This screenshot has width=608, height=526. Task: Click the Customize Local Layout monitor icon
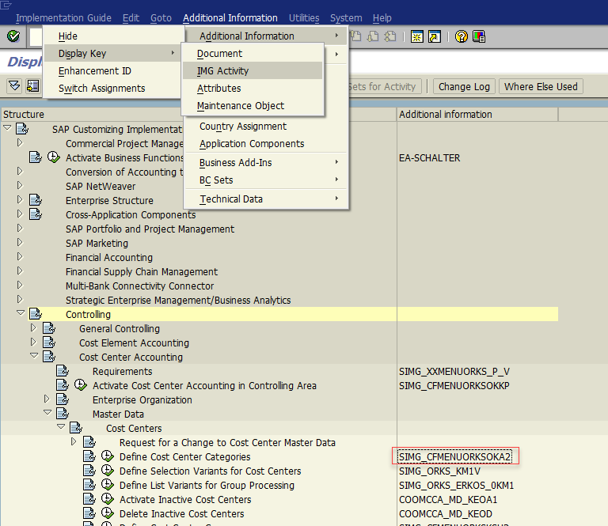479,37
